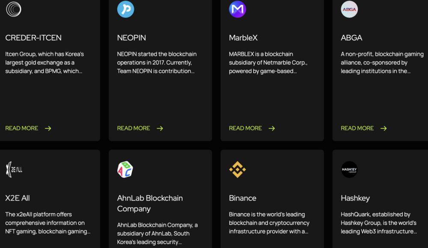The width and height of the screenshot is (428, 248).
Task: Open READ MORE for CREDER-ITCEN
Action: [x=22, y=128]
